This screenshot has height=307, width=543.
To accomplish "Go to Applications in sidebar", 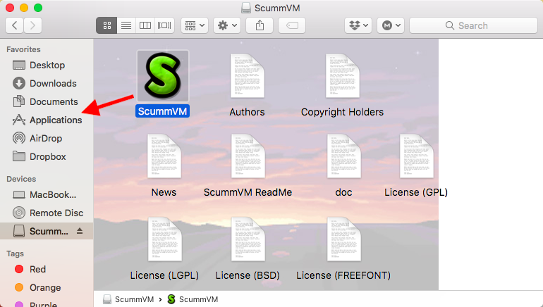I will coord(55,120).
